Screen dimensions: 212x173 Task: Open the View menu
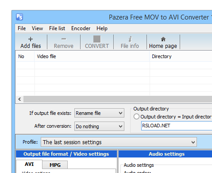[37, 28]
